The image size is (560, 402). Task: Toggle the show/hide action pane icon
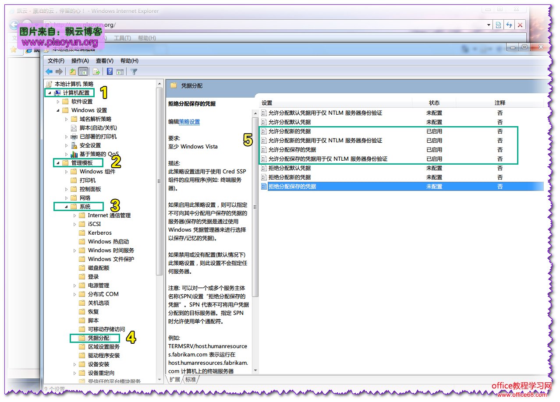[120, 72]
